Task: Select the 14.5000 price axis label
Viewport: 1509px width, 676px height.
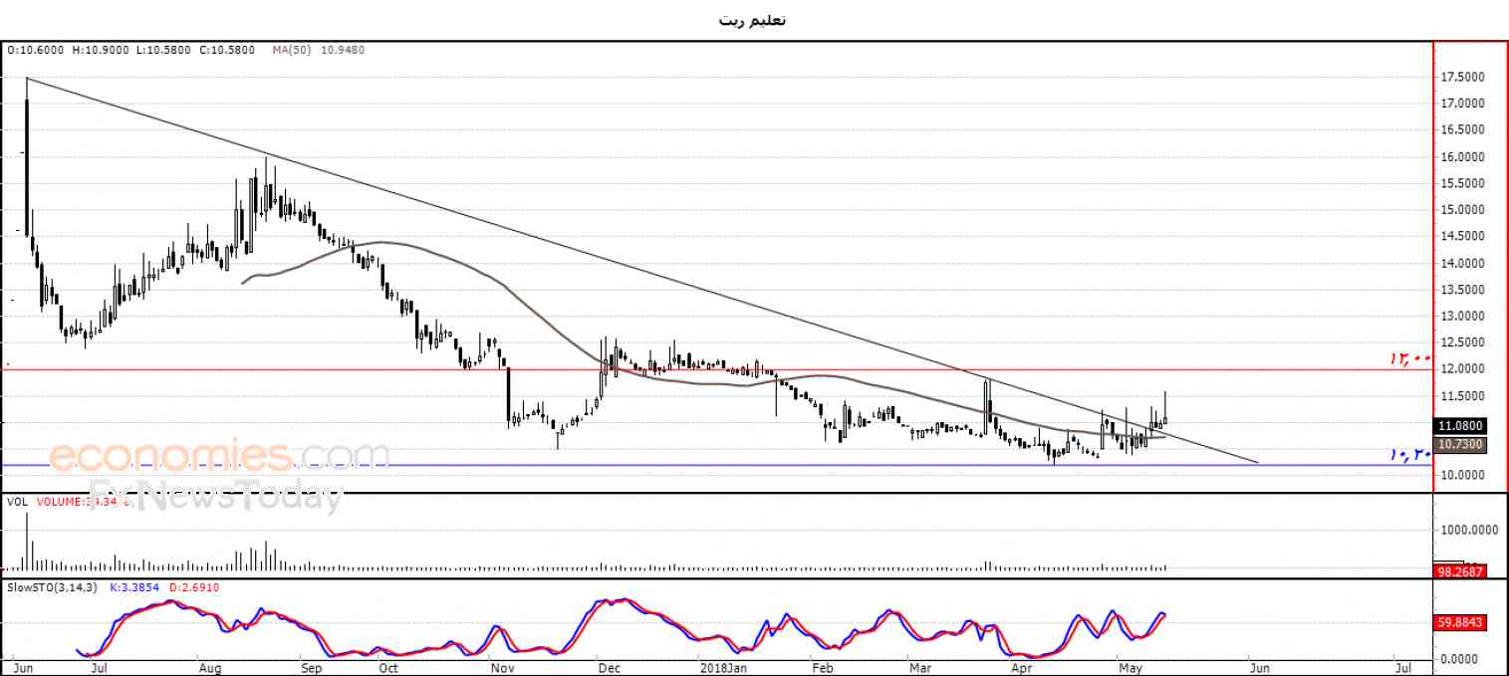Action: click(1465, 237)
